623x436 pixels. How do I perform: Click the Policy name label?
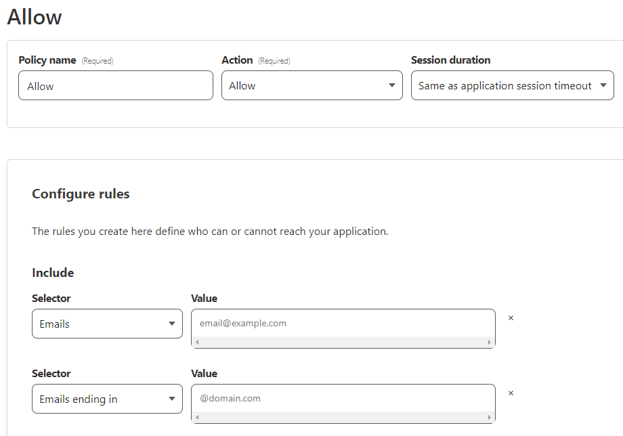(x=47, y=60)
